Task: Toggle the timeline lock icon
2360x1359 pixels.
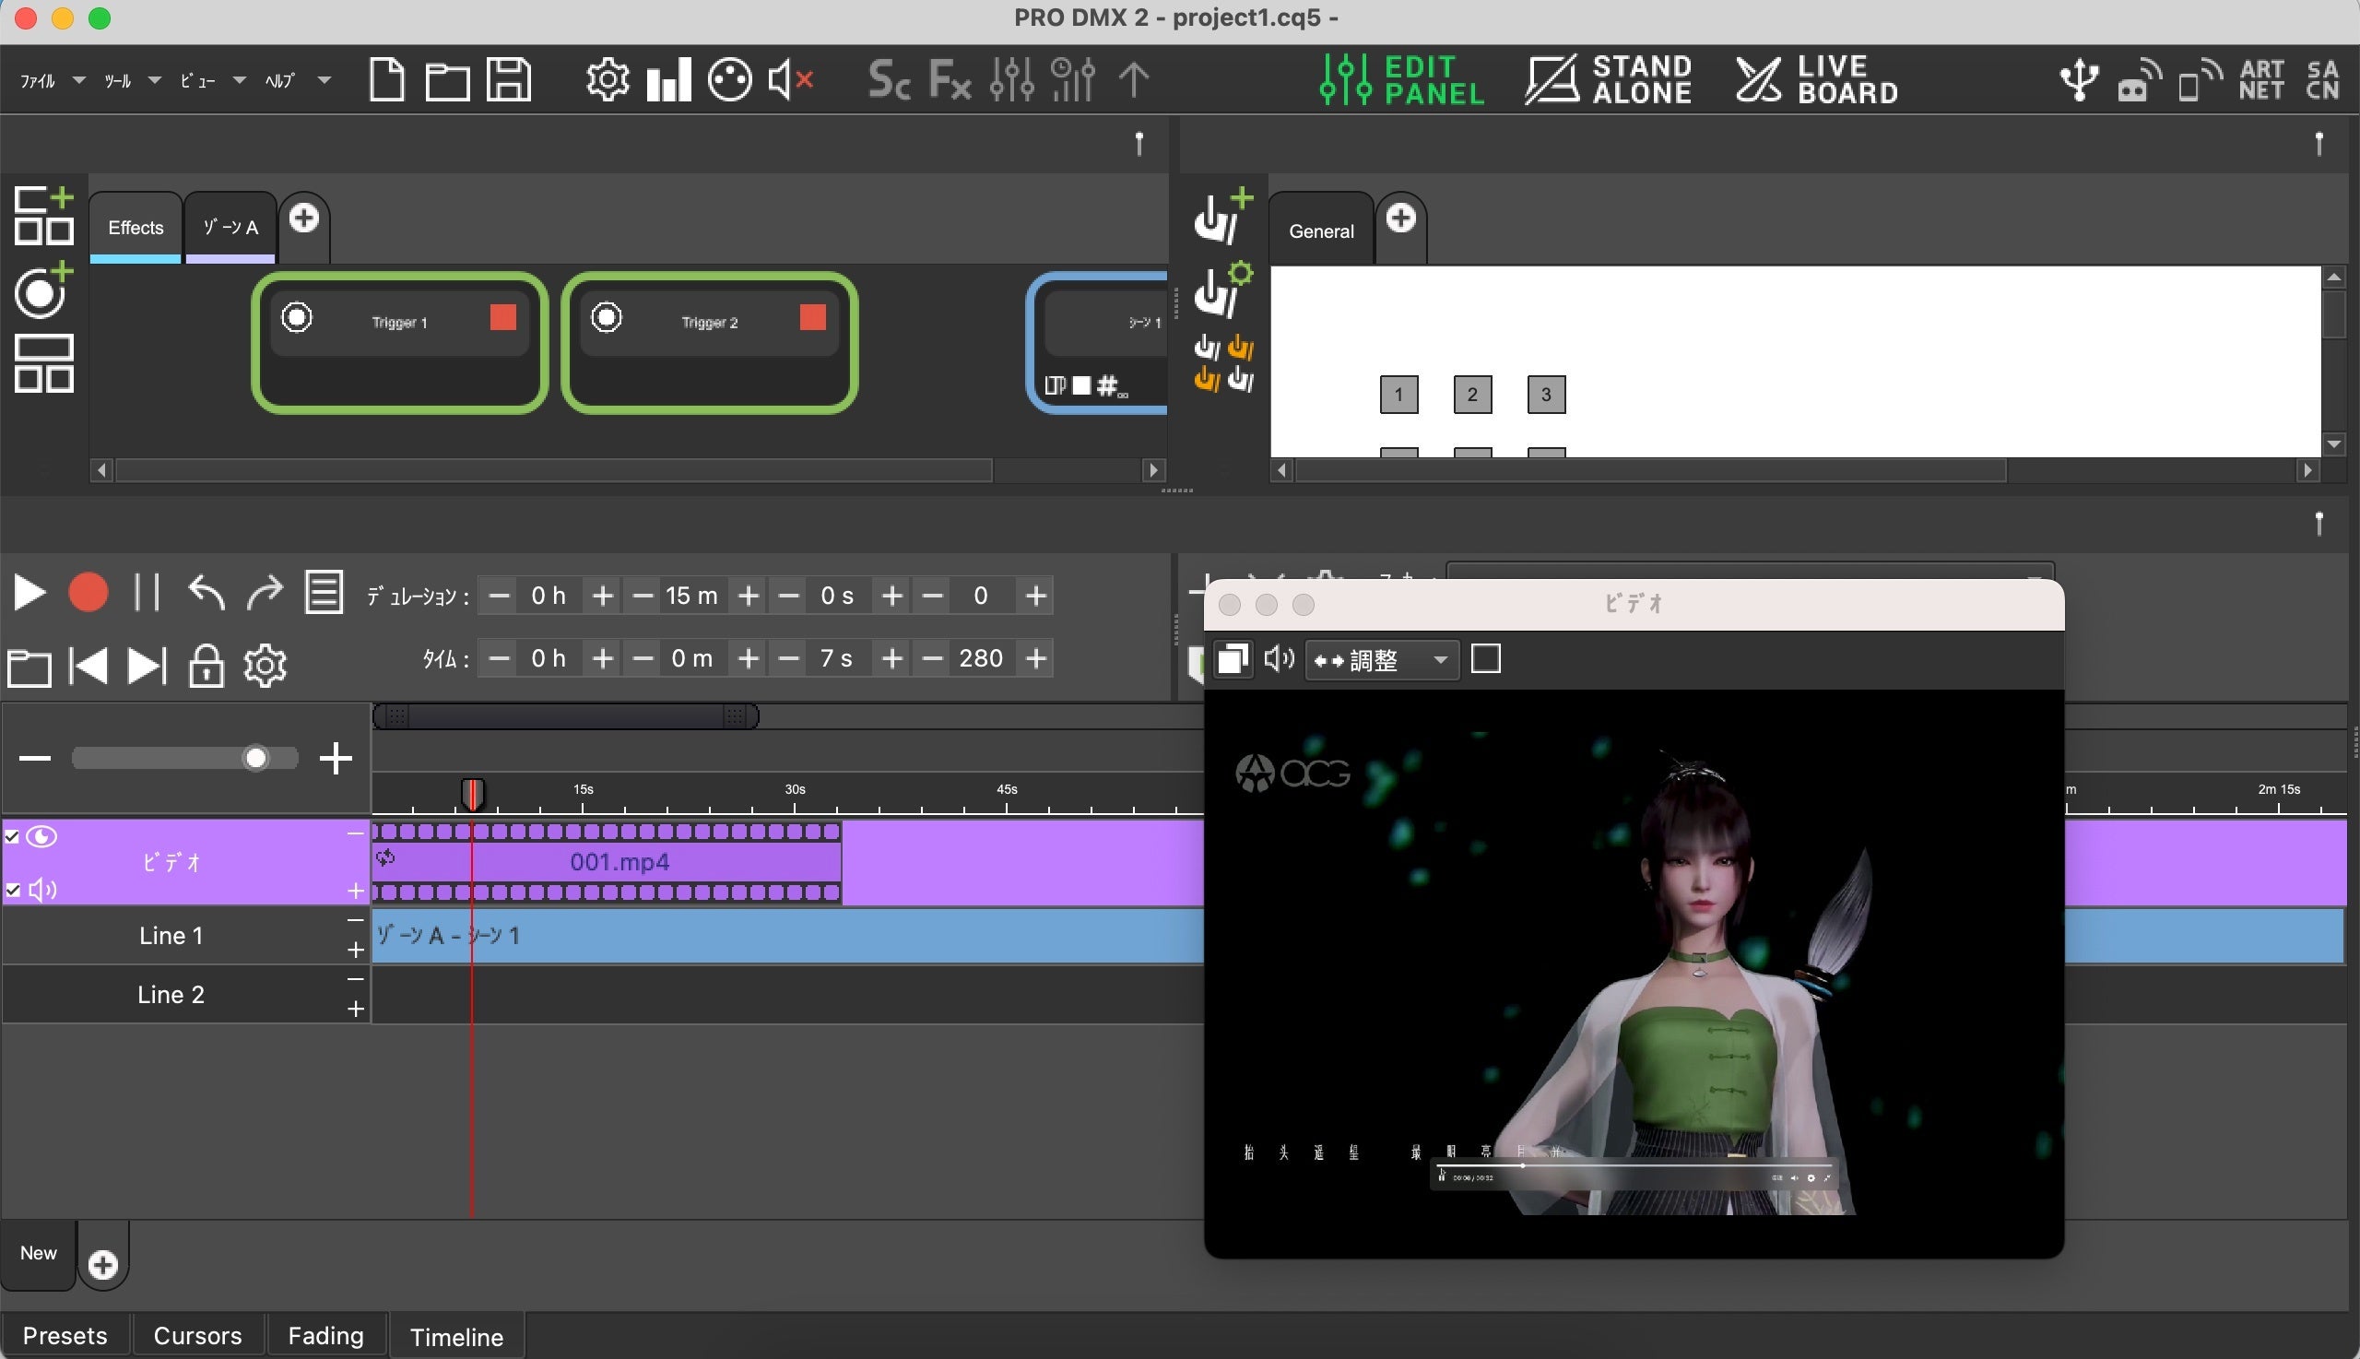Action: point(206,666)
